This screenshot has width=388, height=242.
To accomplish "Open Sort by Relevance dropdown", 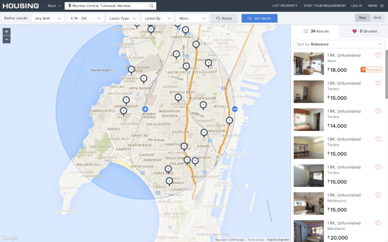I will point(339,44).
